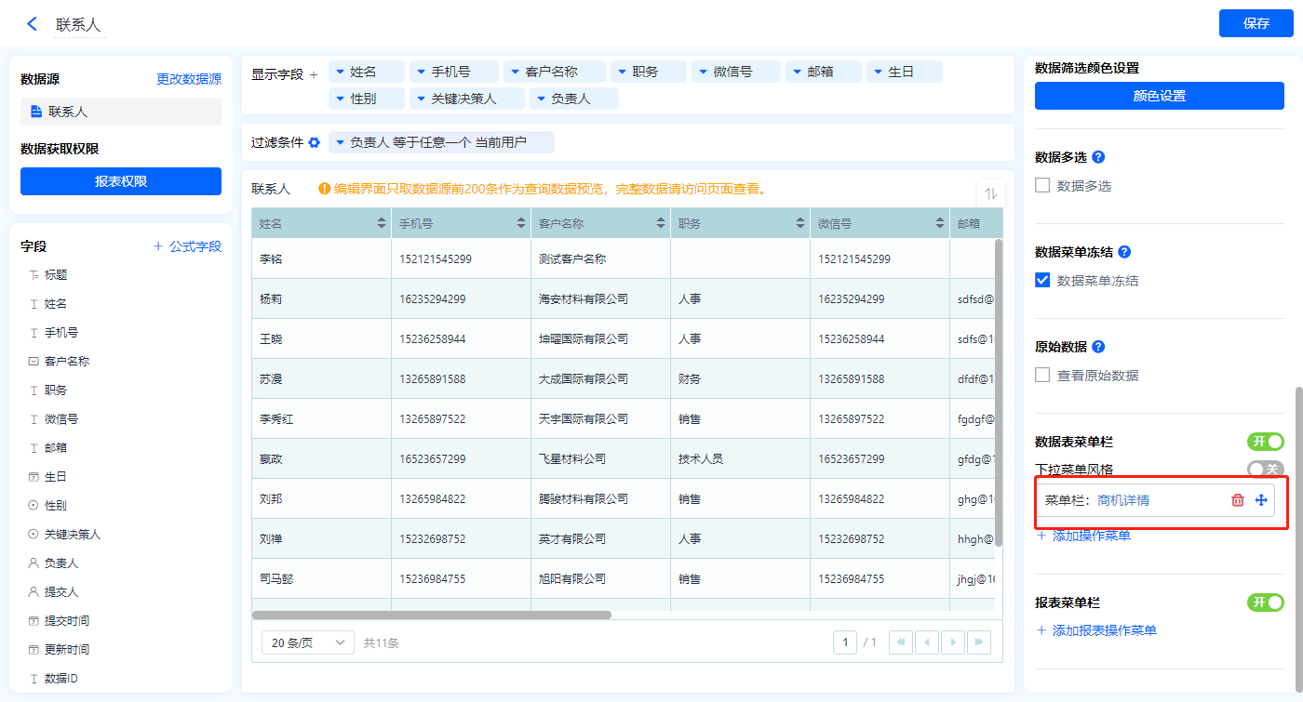Turn on the 下拉菜单风格 switch
This screenshot has width=1303, height=702.
(1265, 470)
